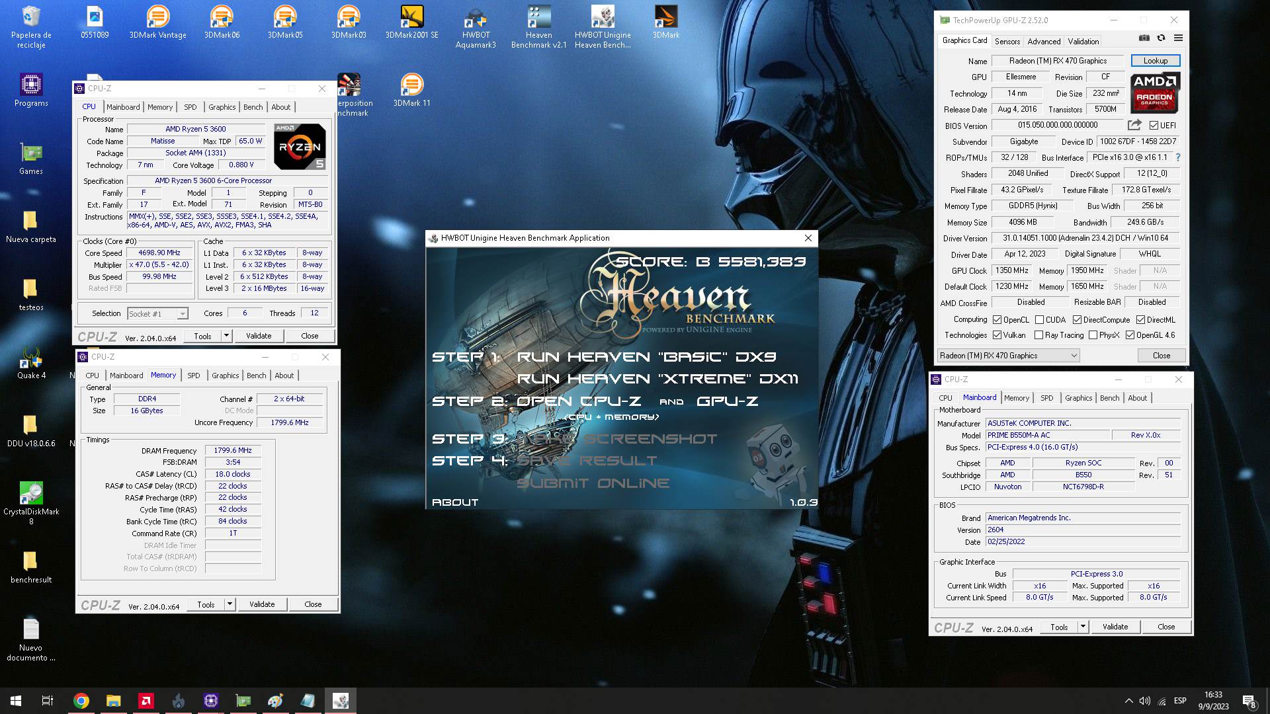Open the 3DMark 11 desktop shortcut
This screenshot has width=1270, height=714.
[411, 90]
